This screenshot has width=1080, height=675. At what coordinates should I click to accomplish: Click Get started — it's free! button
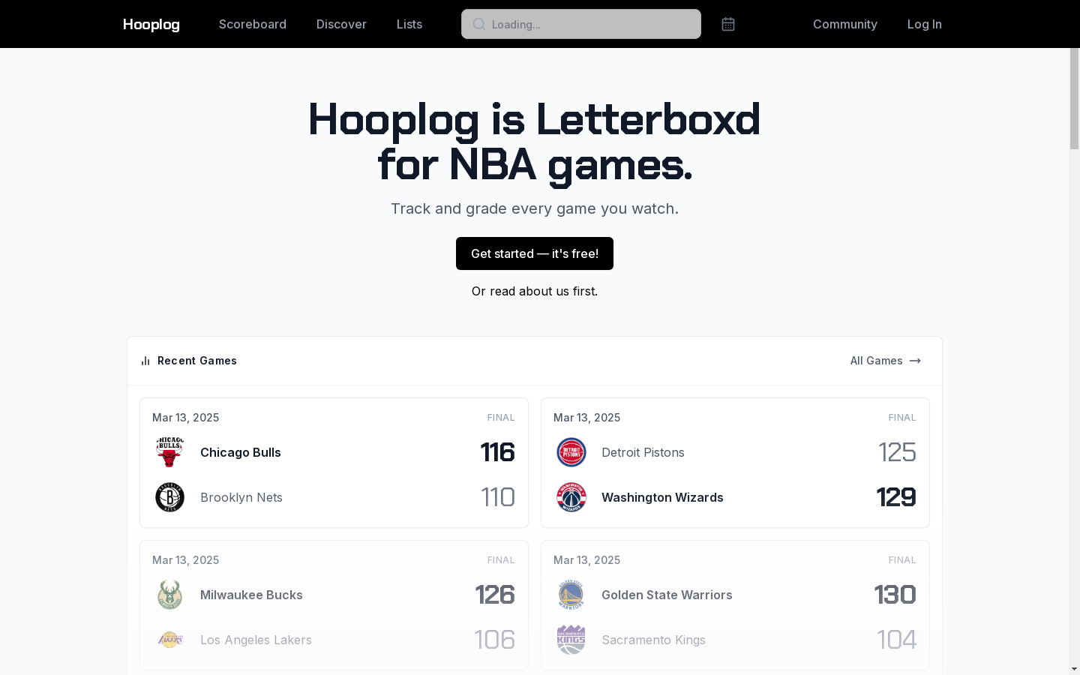(x=535, y=253)
